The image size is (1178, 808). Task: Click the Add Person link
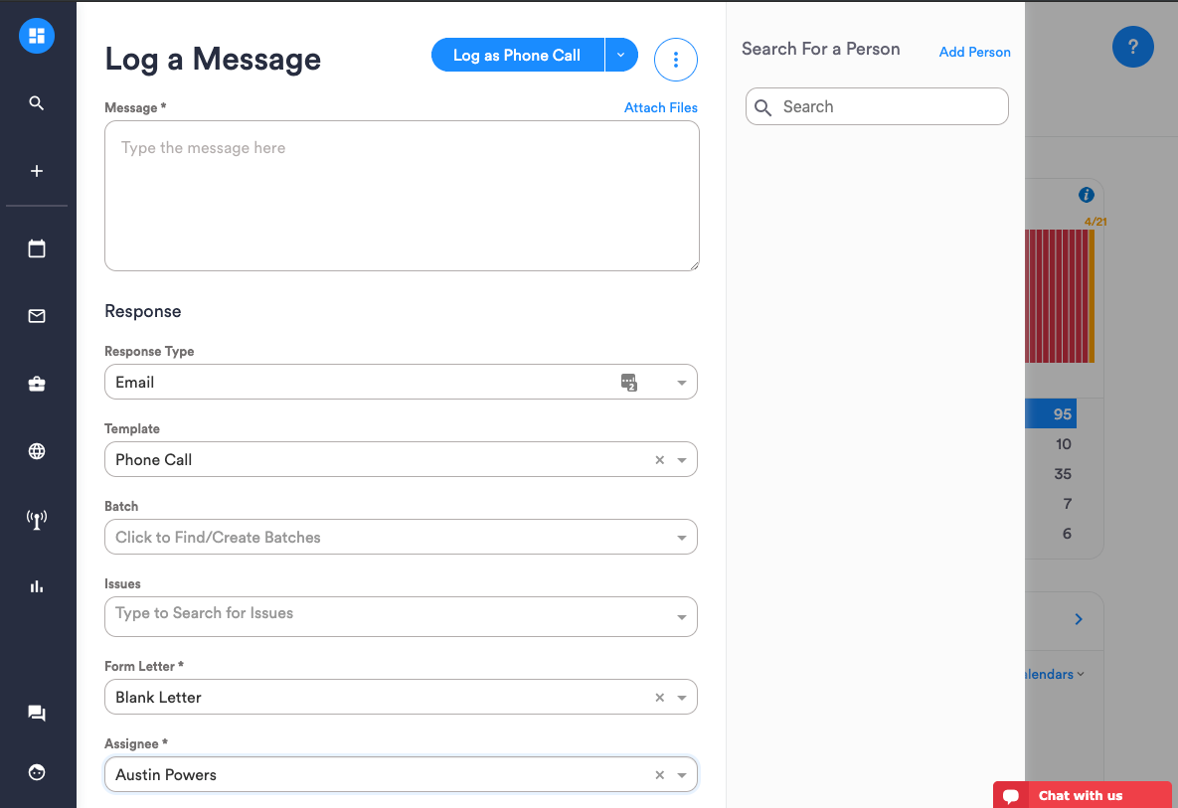(x=974, y=51)
